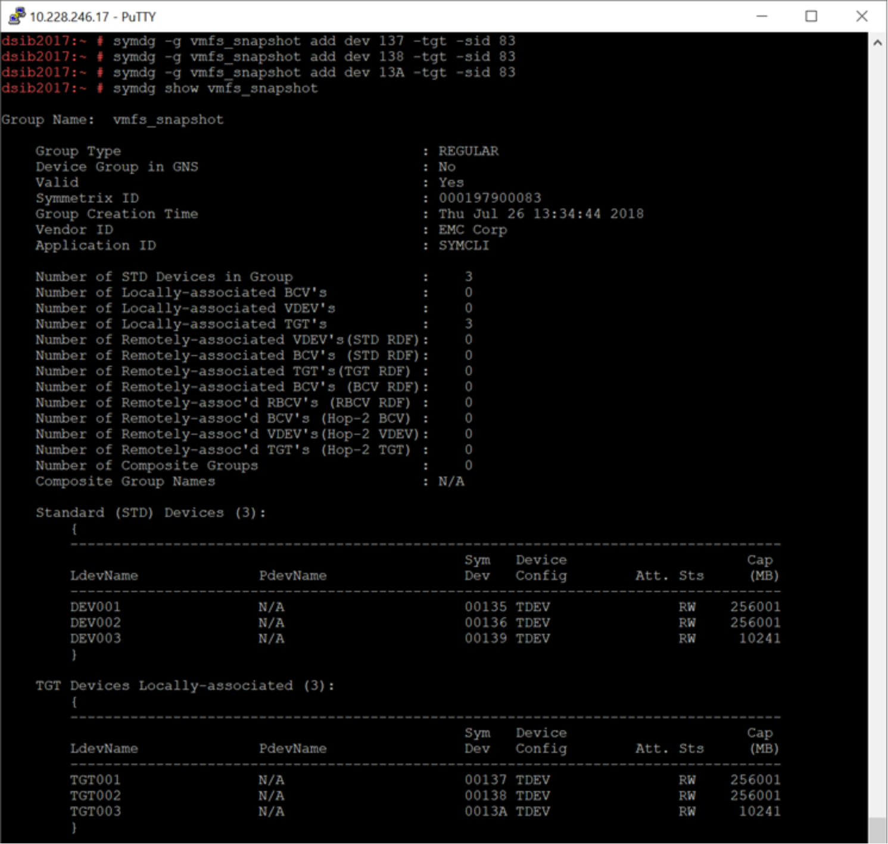Click DEV003 capacity value '10241'
This screenshot has height=844, width=888.
(759, 639)
